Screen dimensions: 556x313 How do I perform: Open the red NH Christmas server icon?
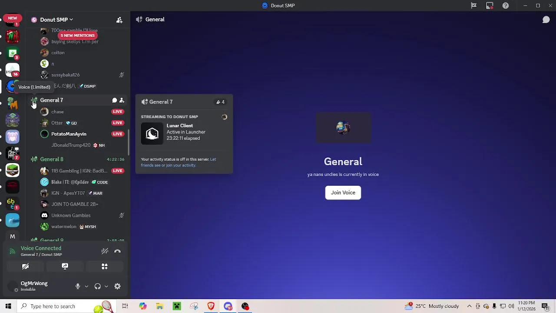(13, 36)
